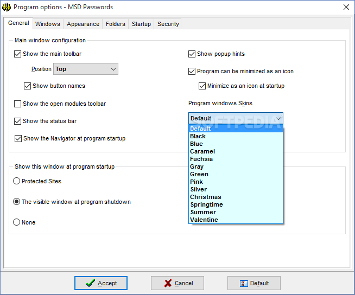This screenshot has width=355, height=295.
Task: Pick the Default skin in the list
Action: click(236, 129)
